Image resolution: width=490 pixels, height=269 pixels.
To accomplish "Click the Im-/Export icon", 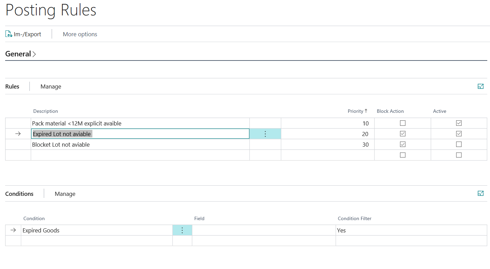I will (x=9, y=34).
